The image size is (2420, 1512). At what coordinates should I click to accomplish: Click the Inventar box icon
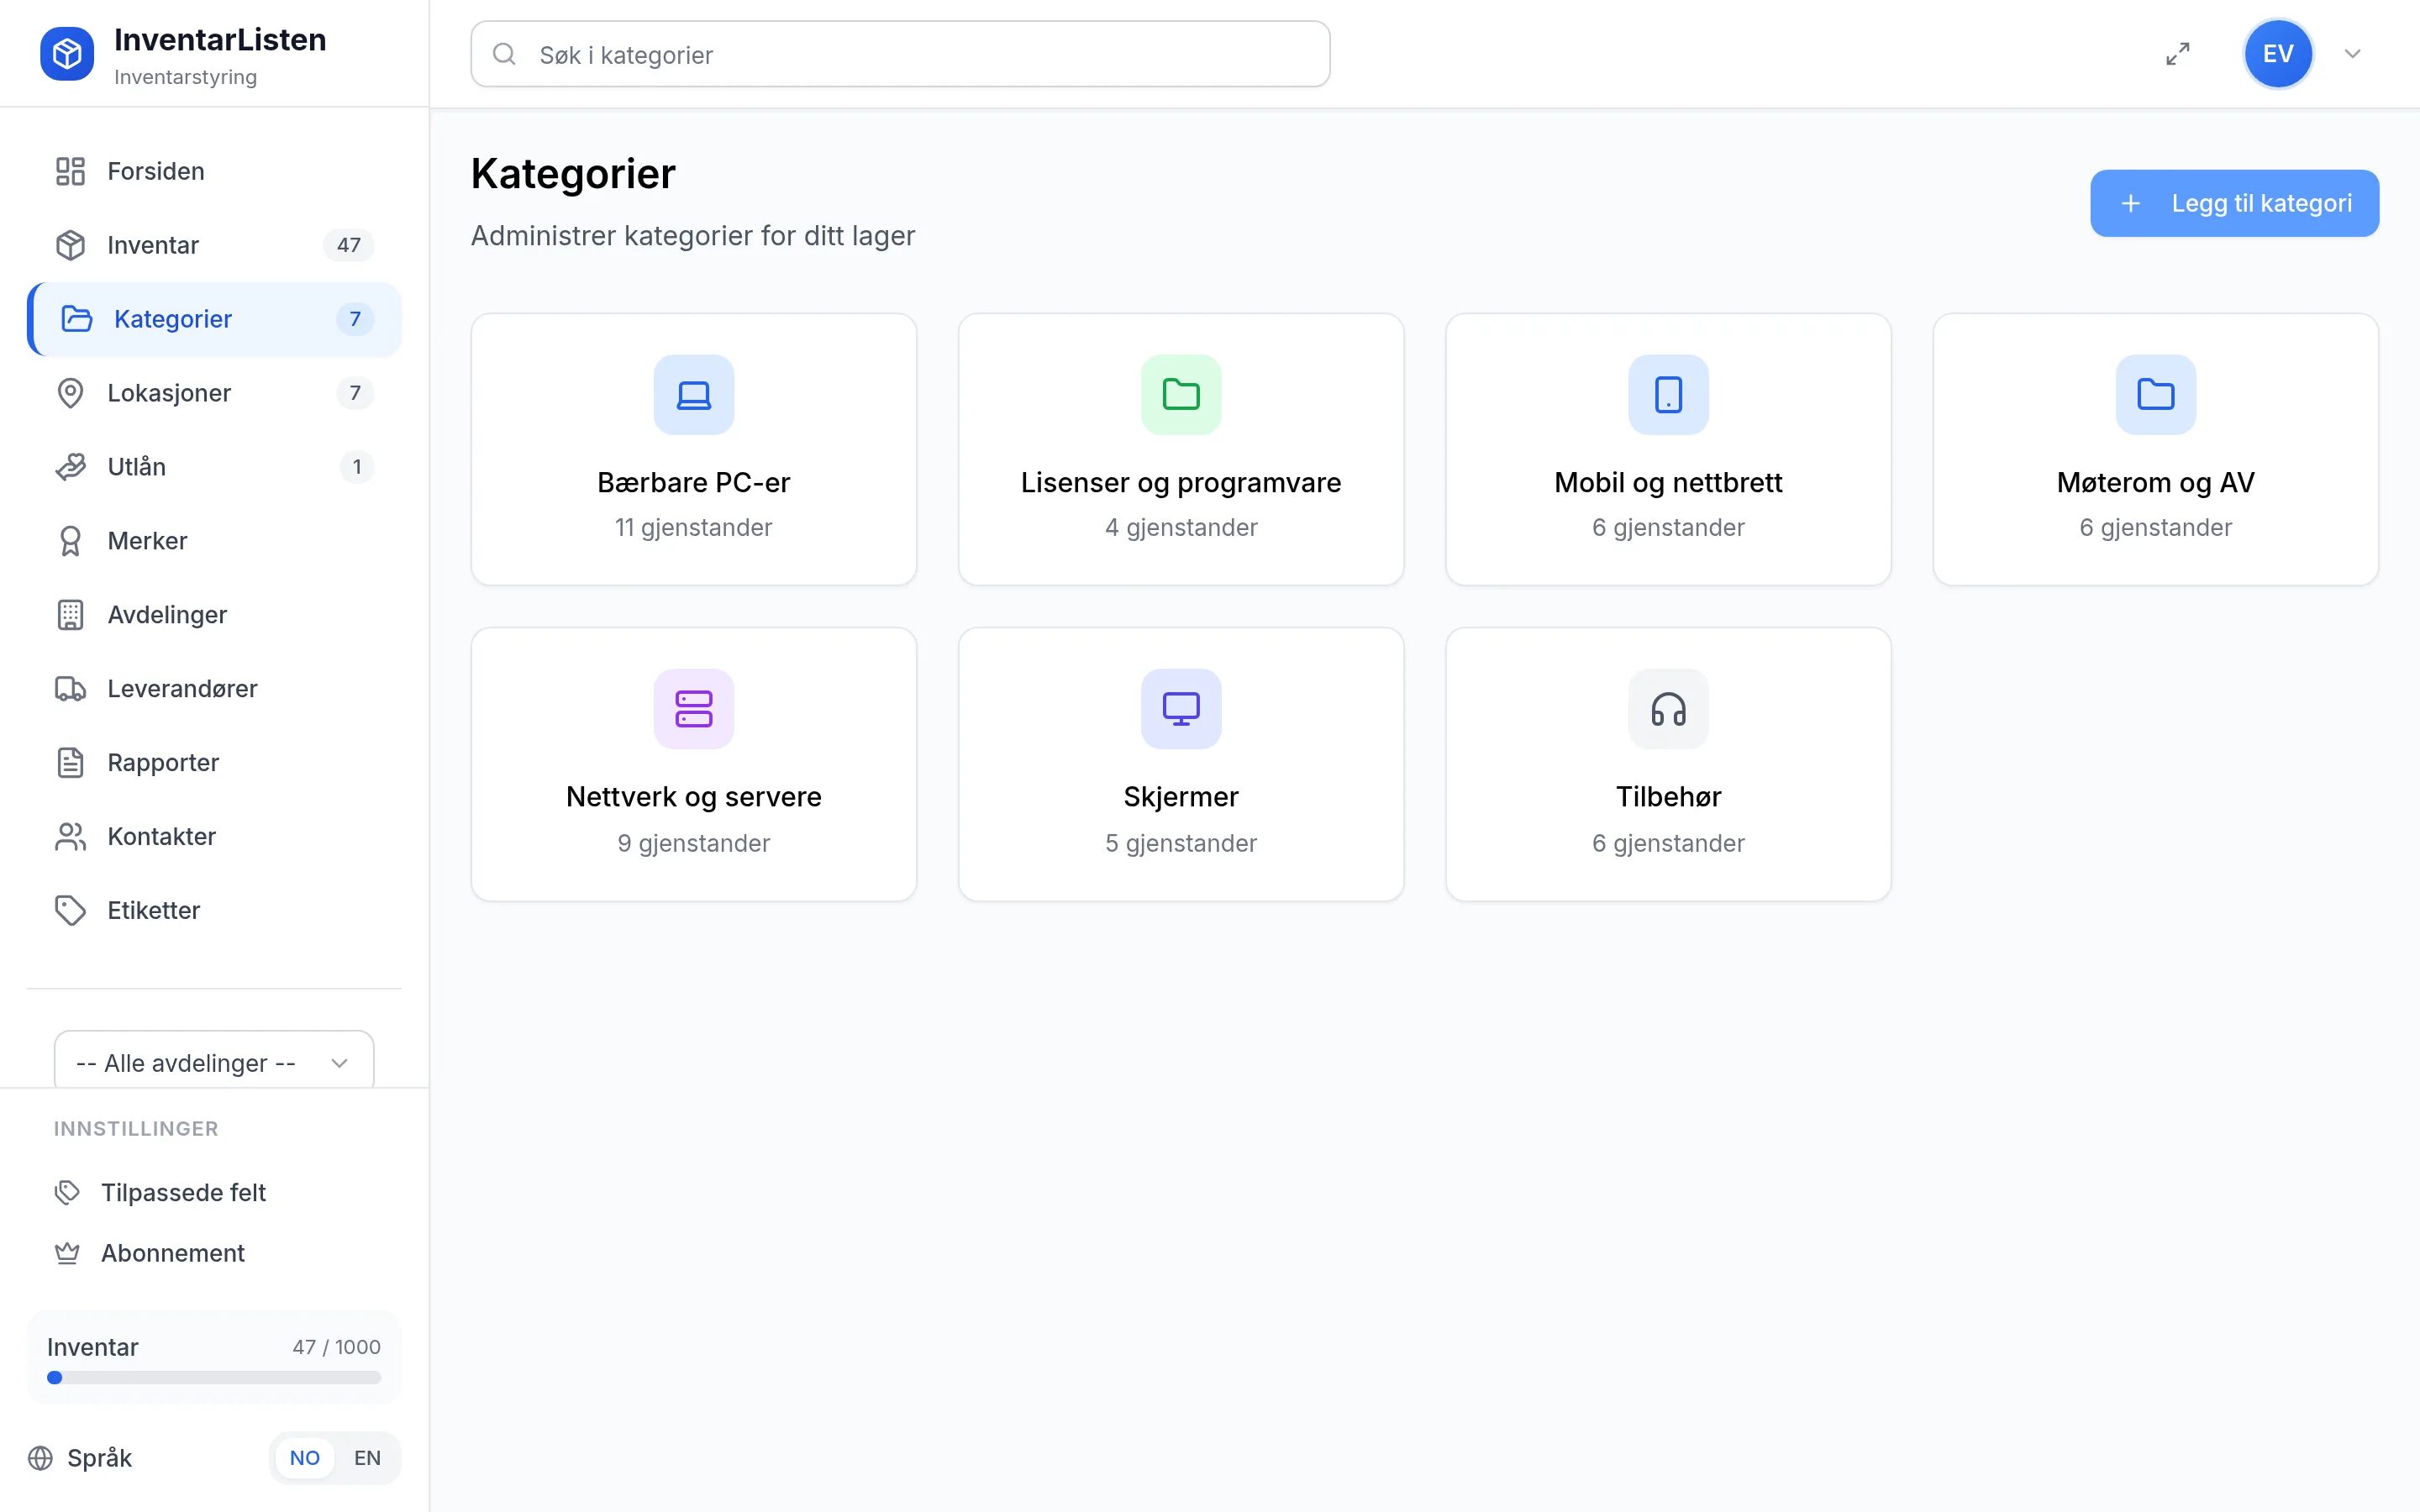pos(70,245)
